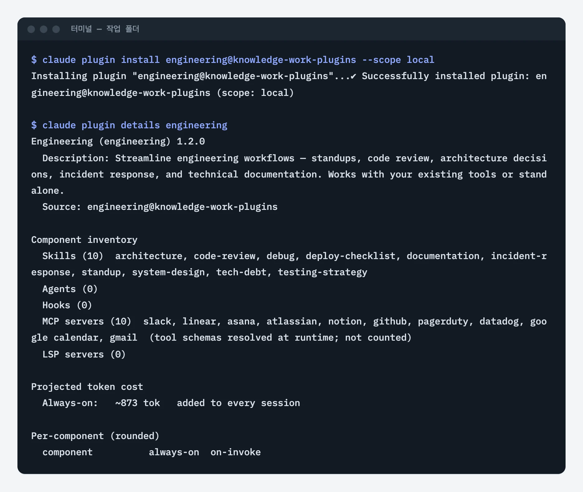Click the 'Engineering (engineering) 1.2.0' heading
The width and height of the screenshot is (583, 492).
tap(118, 141)
